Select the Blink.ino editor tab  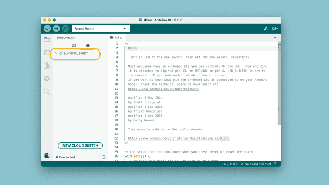(116, 37)
